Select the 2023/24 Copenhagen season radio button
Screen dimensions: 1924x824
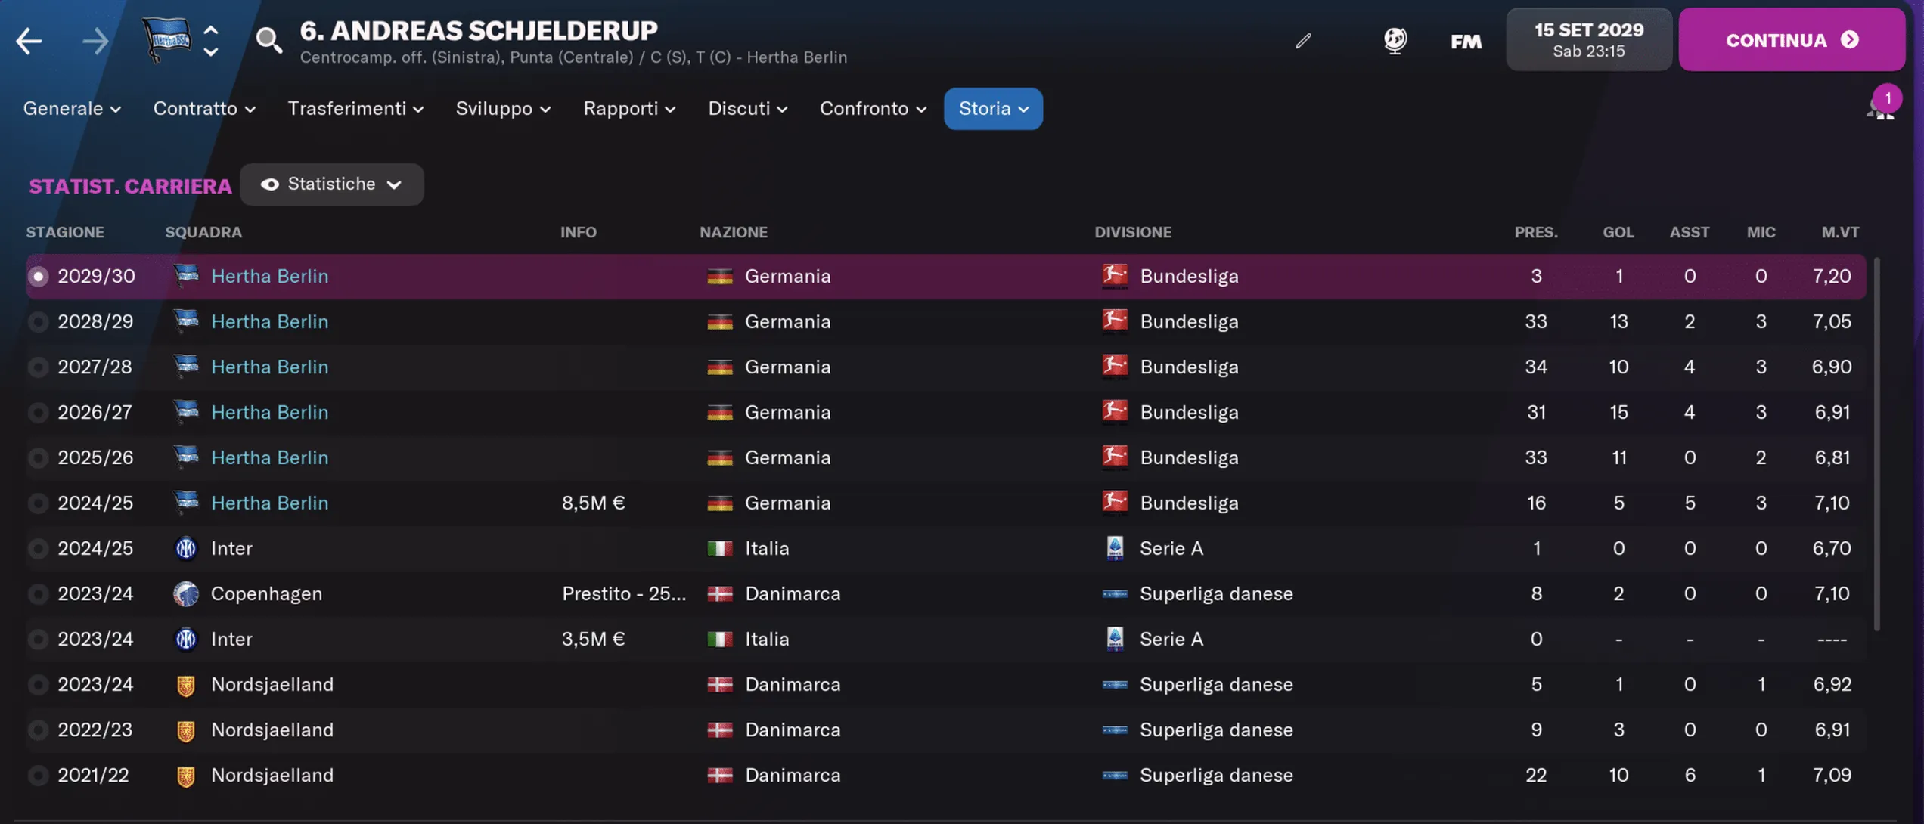point(38,593)
